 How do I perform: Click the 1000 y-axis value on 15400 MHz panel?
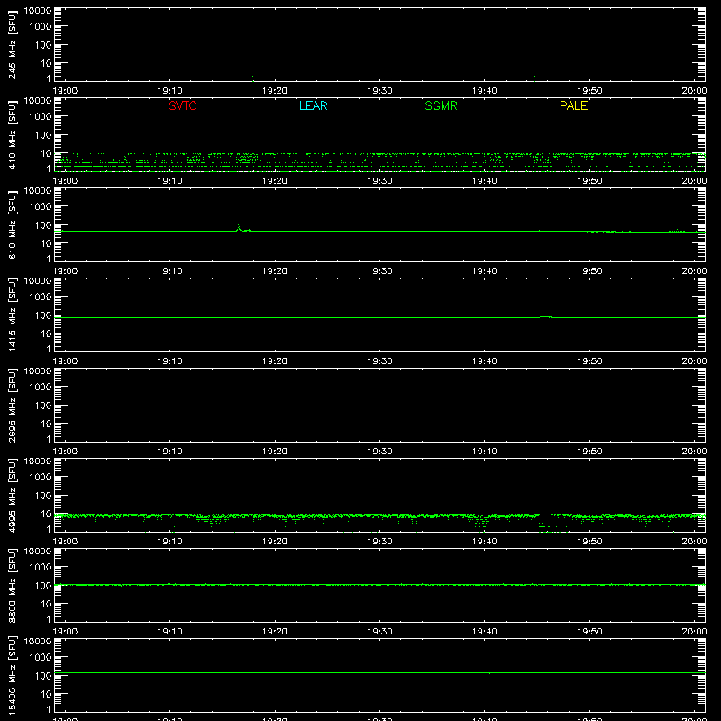[41, 658]
